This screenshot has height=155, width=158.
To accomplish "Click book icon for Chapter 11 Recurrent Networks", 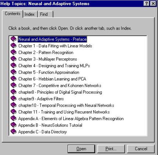I will (14, 112).
